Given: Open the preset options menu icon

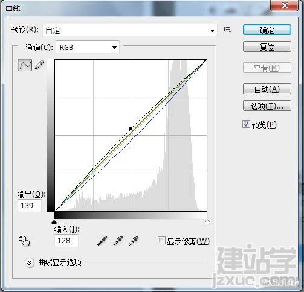Looking at the screenshot, I should 228,30.
